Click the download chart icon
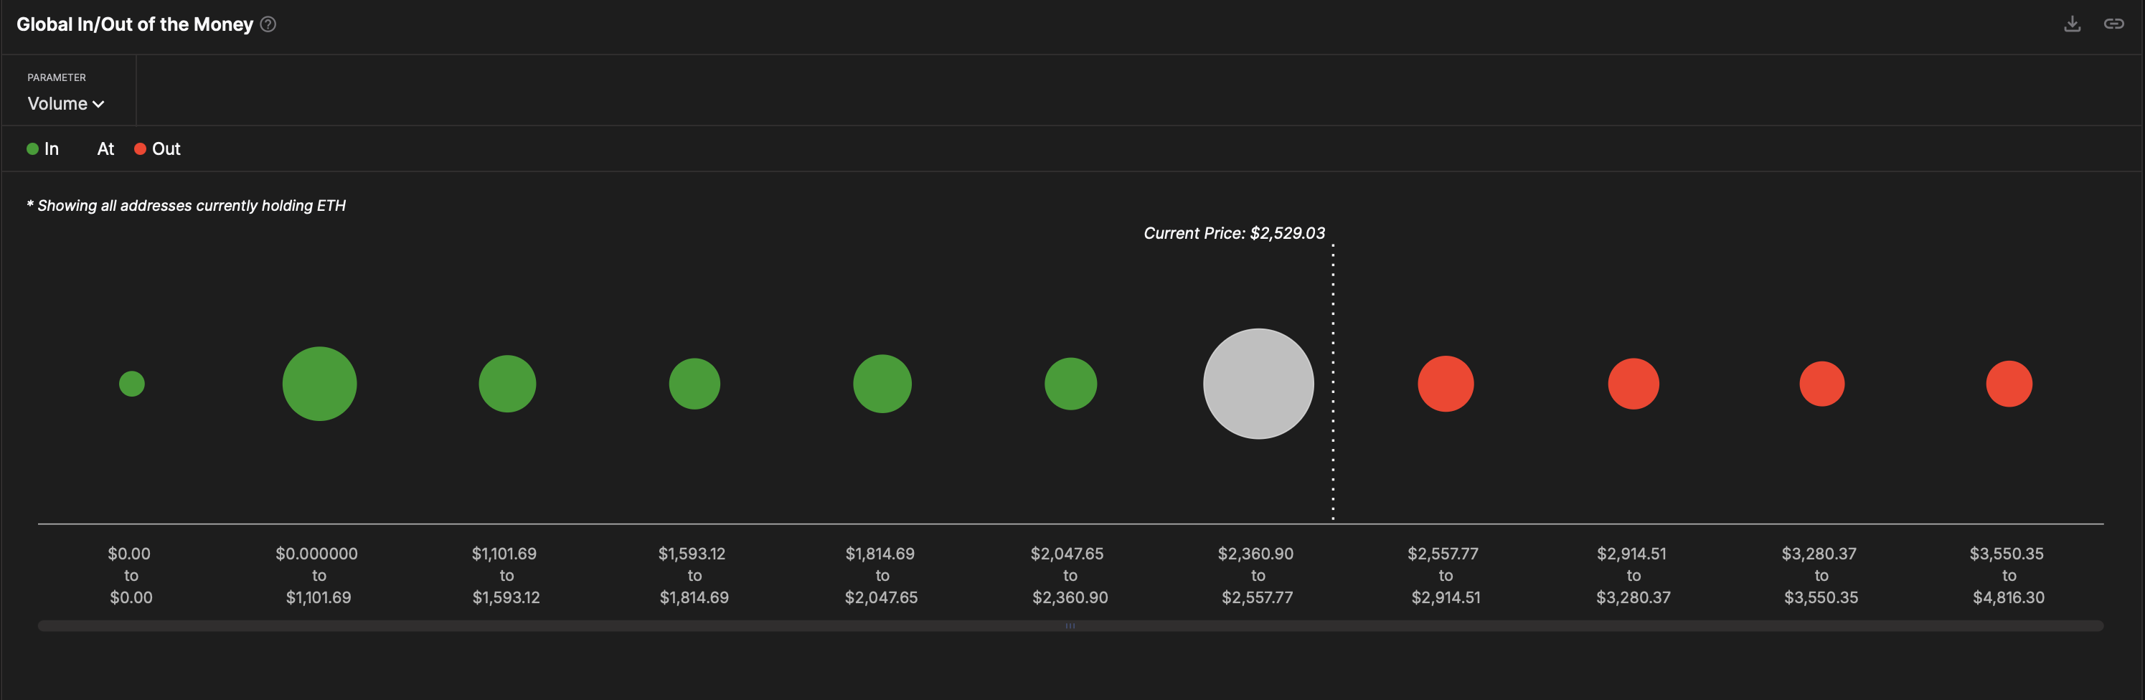Image resolution: width=2145 pixels, height=700 pixels. pyautogui.click(x=2072, y=23)
